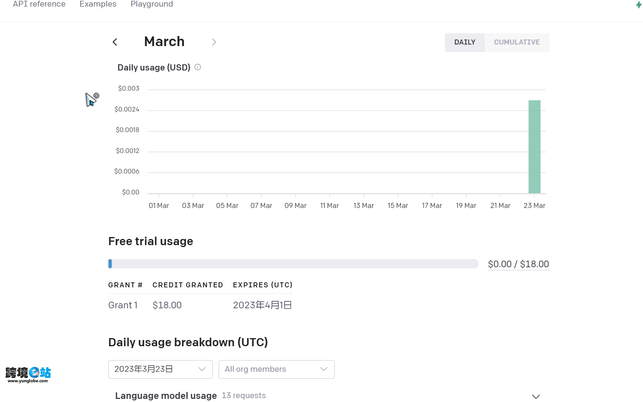This screenshot has height=402, width=643.
Task: Click the 01 Mar axis label
Action: (x=159, y=206)
